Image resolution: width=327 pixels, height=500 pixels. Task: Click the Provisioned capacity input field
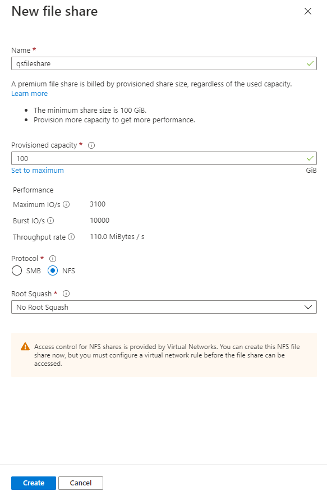164,158
